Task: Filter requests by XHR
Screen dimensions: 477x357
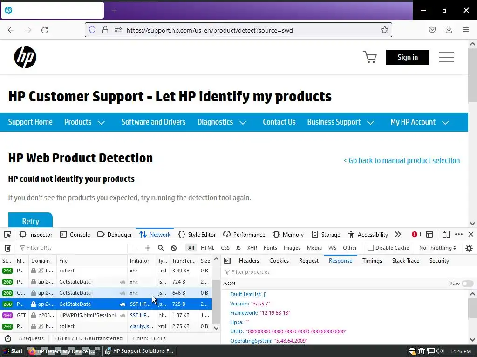Action: pos(252,248)
